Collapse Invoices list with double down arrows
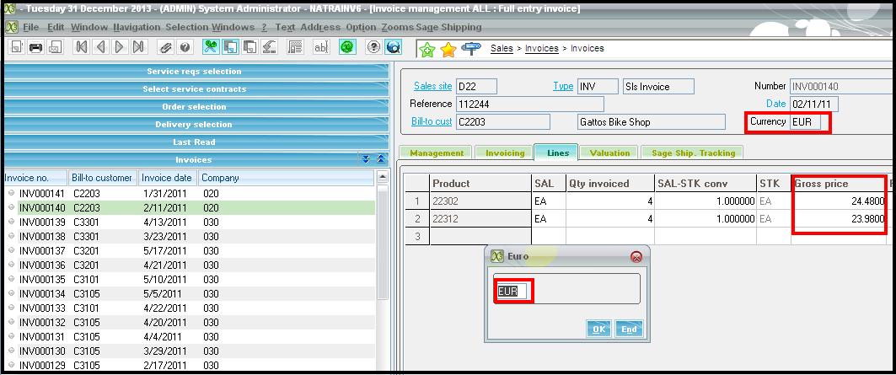Viewport: 896px width, 375px height. tap(366, 159)
